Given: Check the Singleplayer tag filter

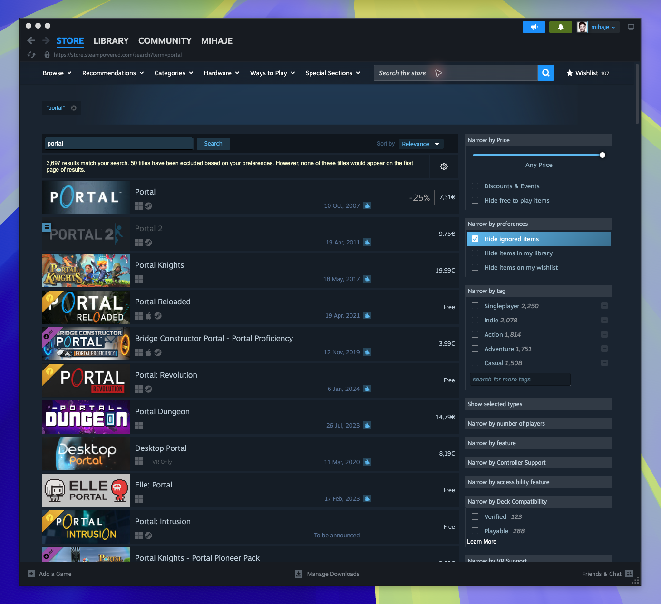Looking at the screenshot, I should tap(475, 306).
